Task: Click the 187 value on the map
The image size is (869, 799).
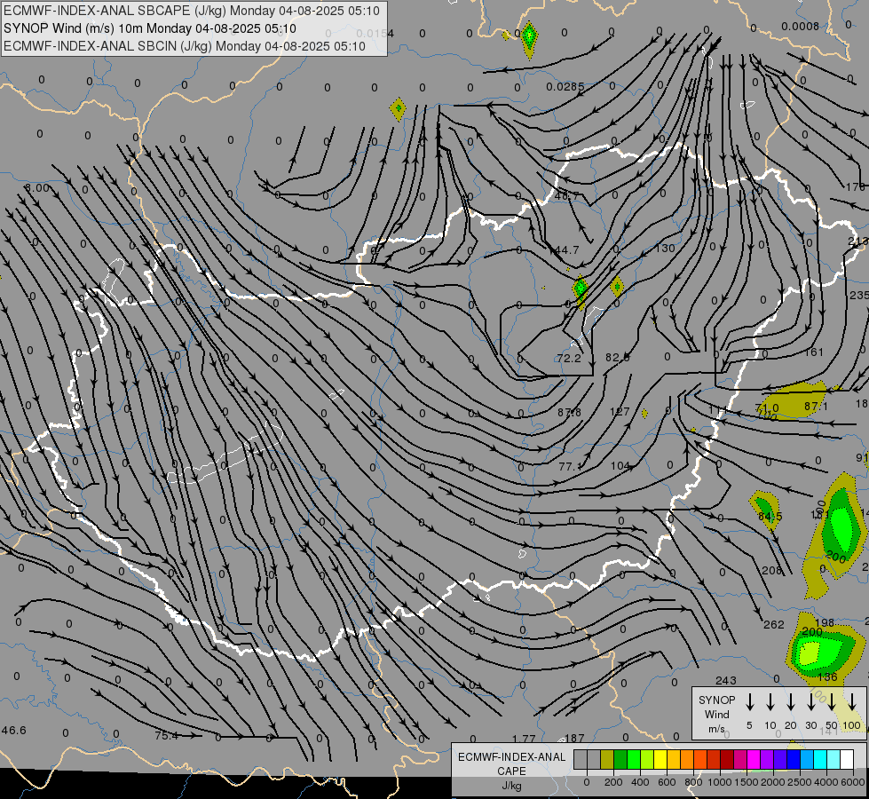Action: point(574,738)
